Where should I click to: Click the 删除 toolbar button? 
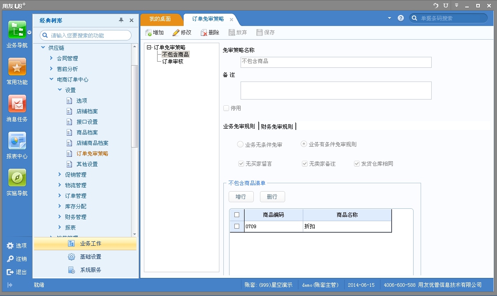pos(210,33)
